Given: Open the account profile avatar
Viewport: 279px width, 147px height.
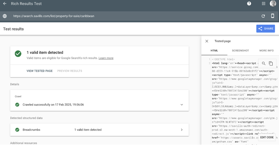Looking at the screenshot, I should 273,3.
